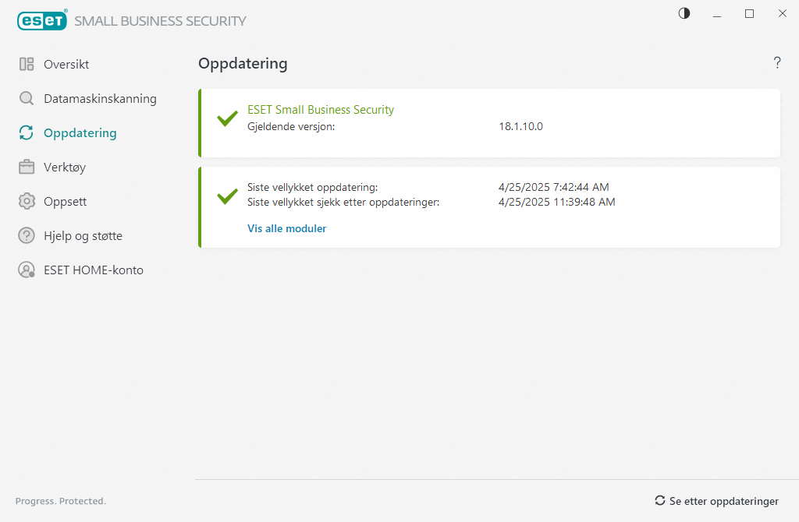Click the 4/25/2025 7:42:44 AM timestamp

pyautogui.click(x=556, y=187)
